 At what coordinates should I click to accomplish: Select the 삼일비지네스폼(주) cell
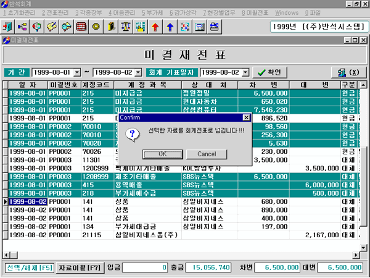[x=147, y=235]
